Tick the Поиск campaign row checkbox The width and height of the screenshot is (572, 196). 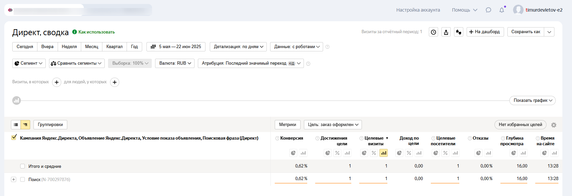(x=23, y=179)
